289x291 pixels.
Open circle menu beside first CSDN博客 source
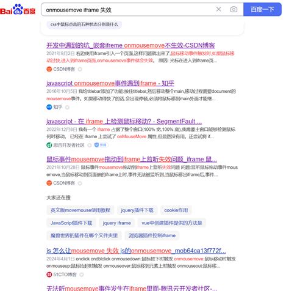80,69
